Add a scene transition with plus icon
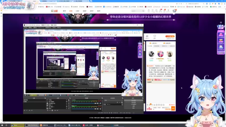Viewport: 226px width, 127px height. click(x=117, y=102)
